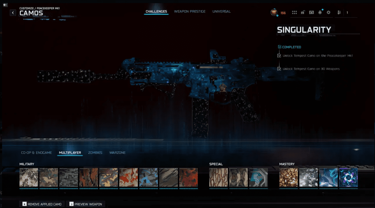Select the Singularity mastery camo swatch
The height and width of the screenshot is (208, 375).
pyautogui.click(x=348, y=177)
